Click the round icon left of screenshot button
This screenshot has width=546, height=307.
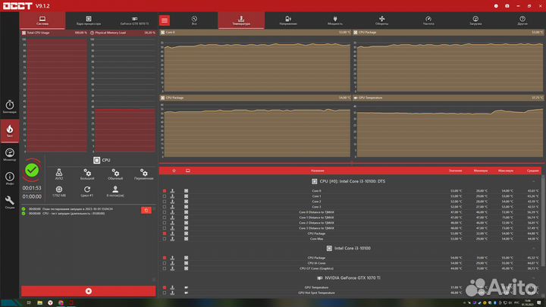click(x=496, y=6)
